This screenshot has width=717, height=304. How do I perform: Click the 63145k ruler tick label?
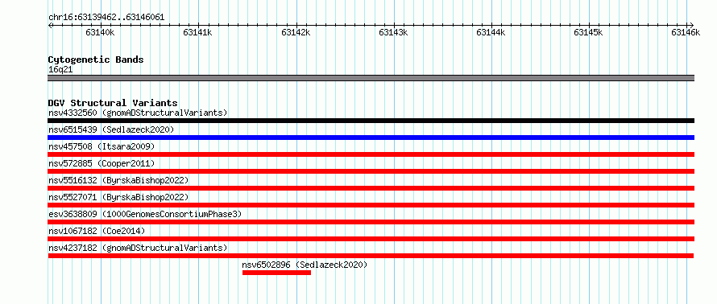588,32
